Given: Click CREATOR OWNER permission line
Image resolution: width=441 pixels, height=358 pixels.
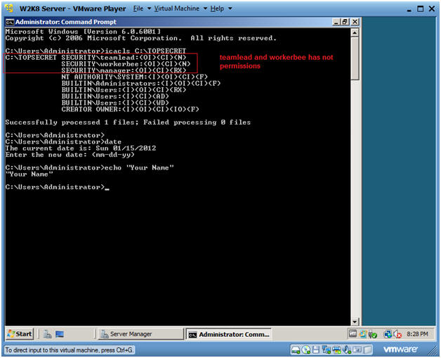Looking at the screenshot, I should click(x=130, y=109).
